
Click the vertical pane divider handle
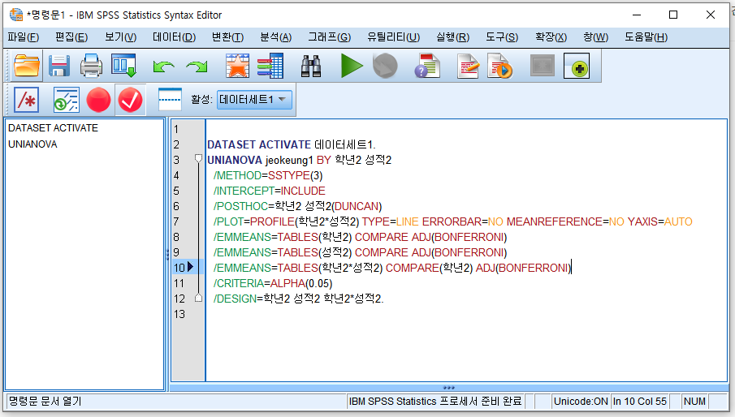point(167,254)
